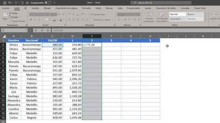
Task: Align text to the left
Action: 69,20
